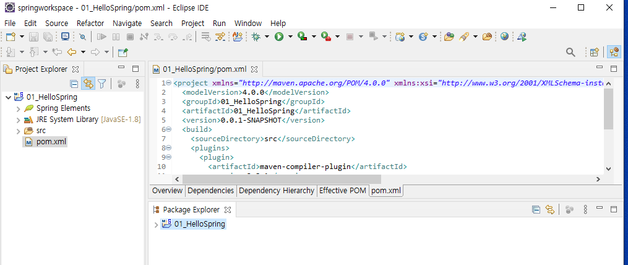Open the Debug dropdown arrow
628x265 pixels.
point(266,37)
